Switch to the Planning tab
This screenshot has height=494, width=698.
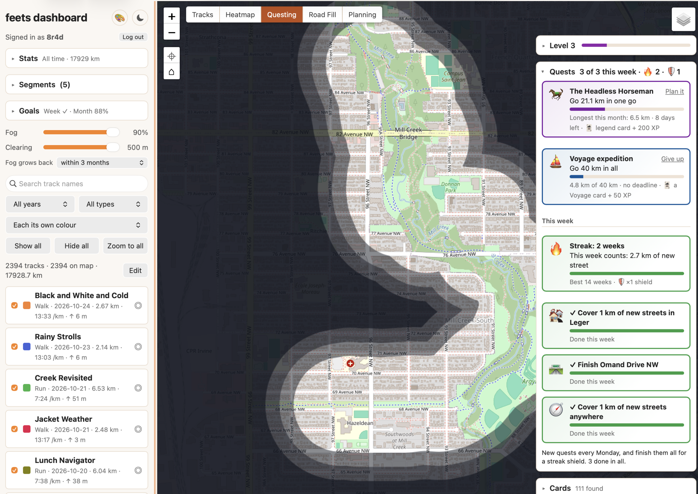(362, 15)
